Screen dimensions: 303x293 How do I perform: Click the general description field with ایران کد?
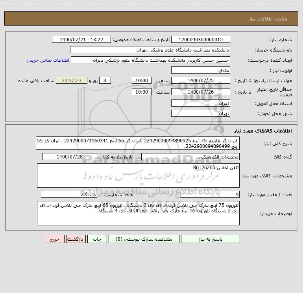pos(138,143)
